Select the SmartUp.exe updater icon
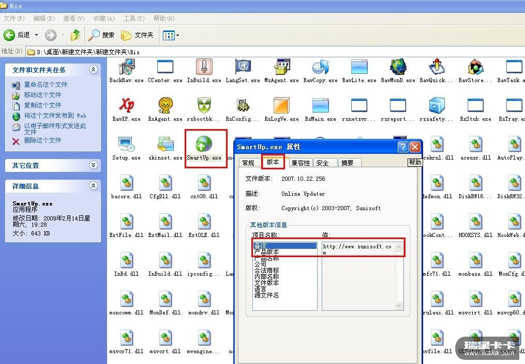 [204, 144]
